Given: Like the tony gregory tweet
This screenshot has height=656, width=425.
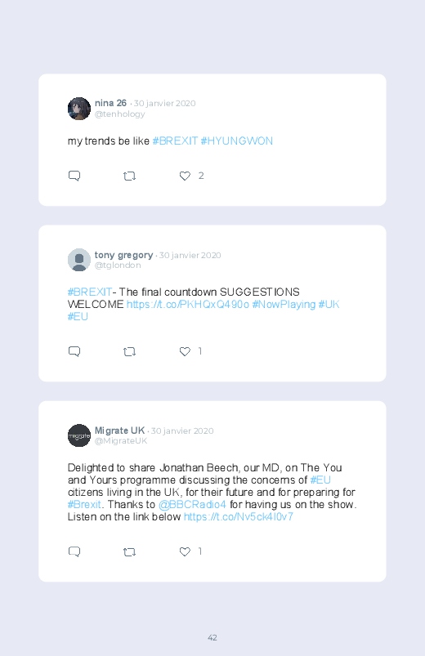Looking at the screenshot, I should tap(185, 351).
